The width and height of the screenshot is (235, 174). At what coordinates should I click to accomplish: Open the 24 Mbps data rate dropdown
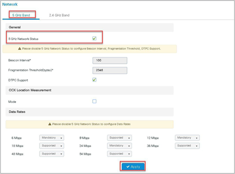pos(119,146)
